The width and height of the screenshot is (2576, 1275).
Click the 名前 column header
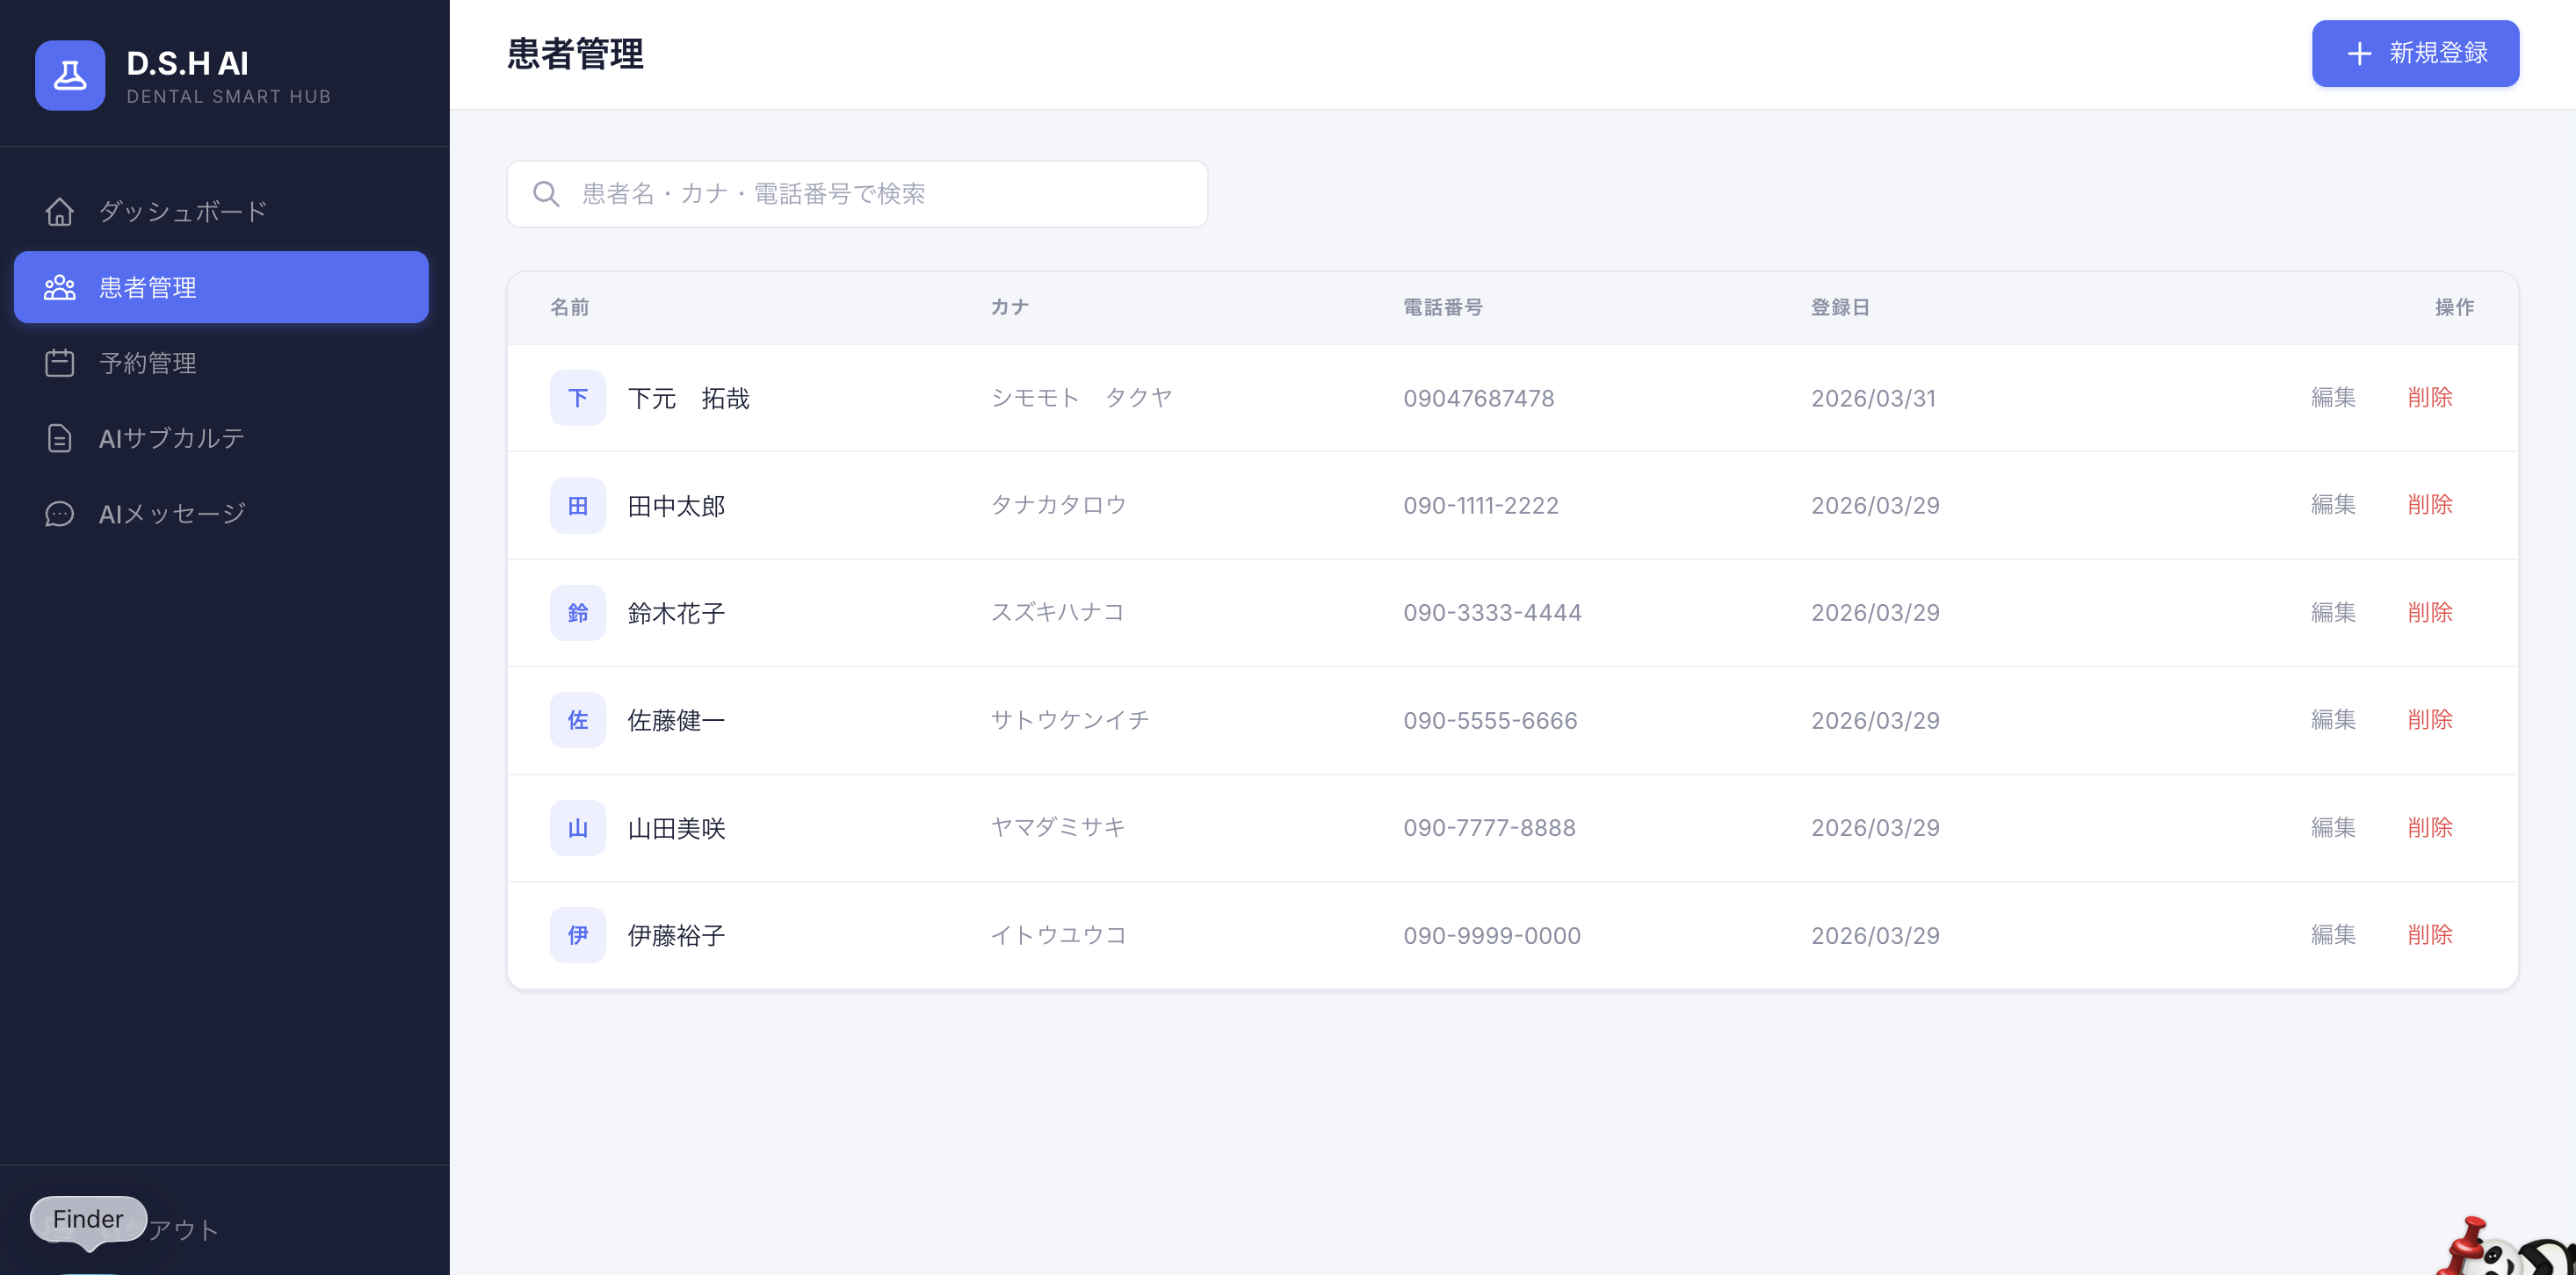[570, 307]
